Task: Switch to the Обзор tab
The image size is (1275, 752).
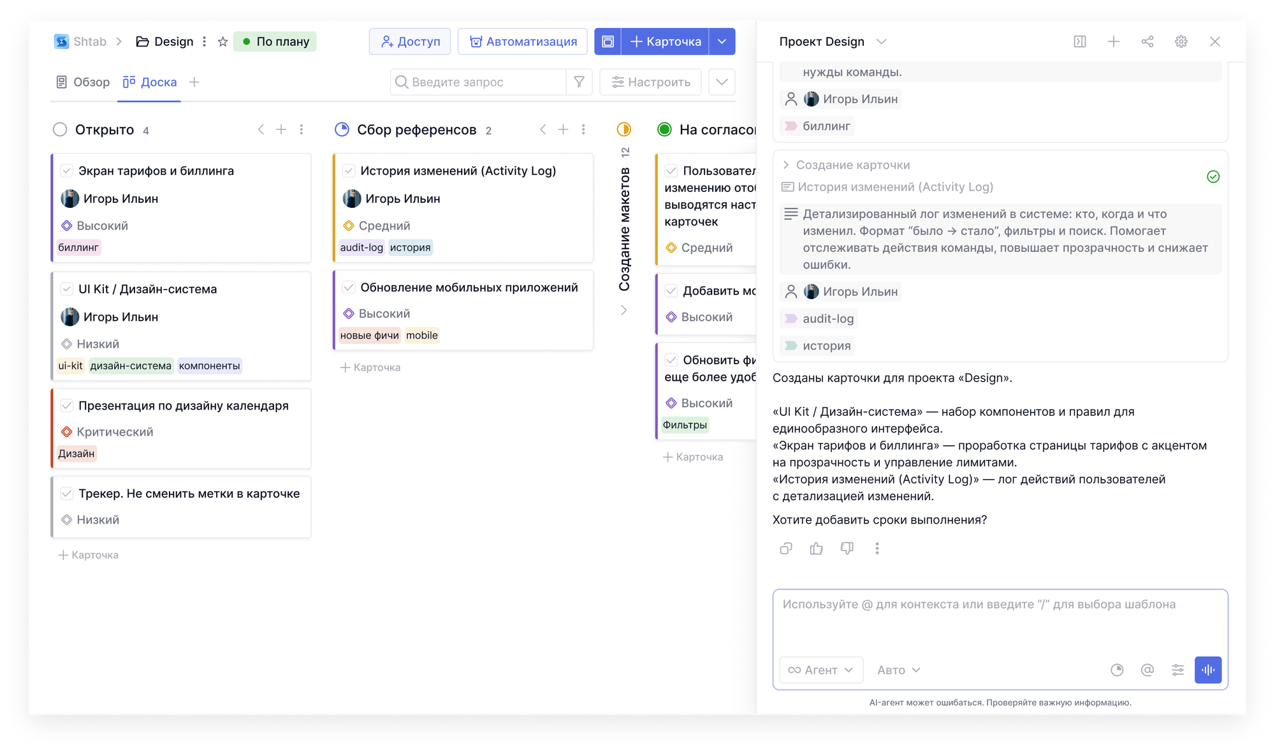Action: click(83, 82)
